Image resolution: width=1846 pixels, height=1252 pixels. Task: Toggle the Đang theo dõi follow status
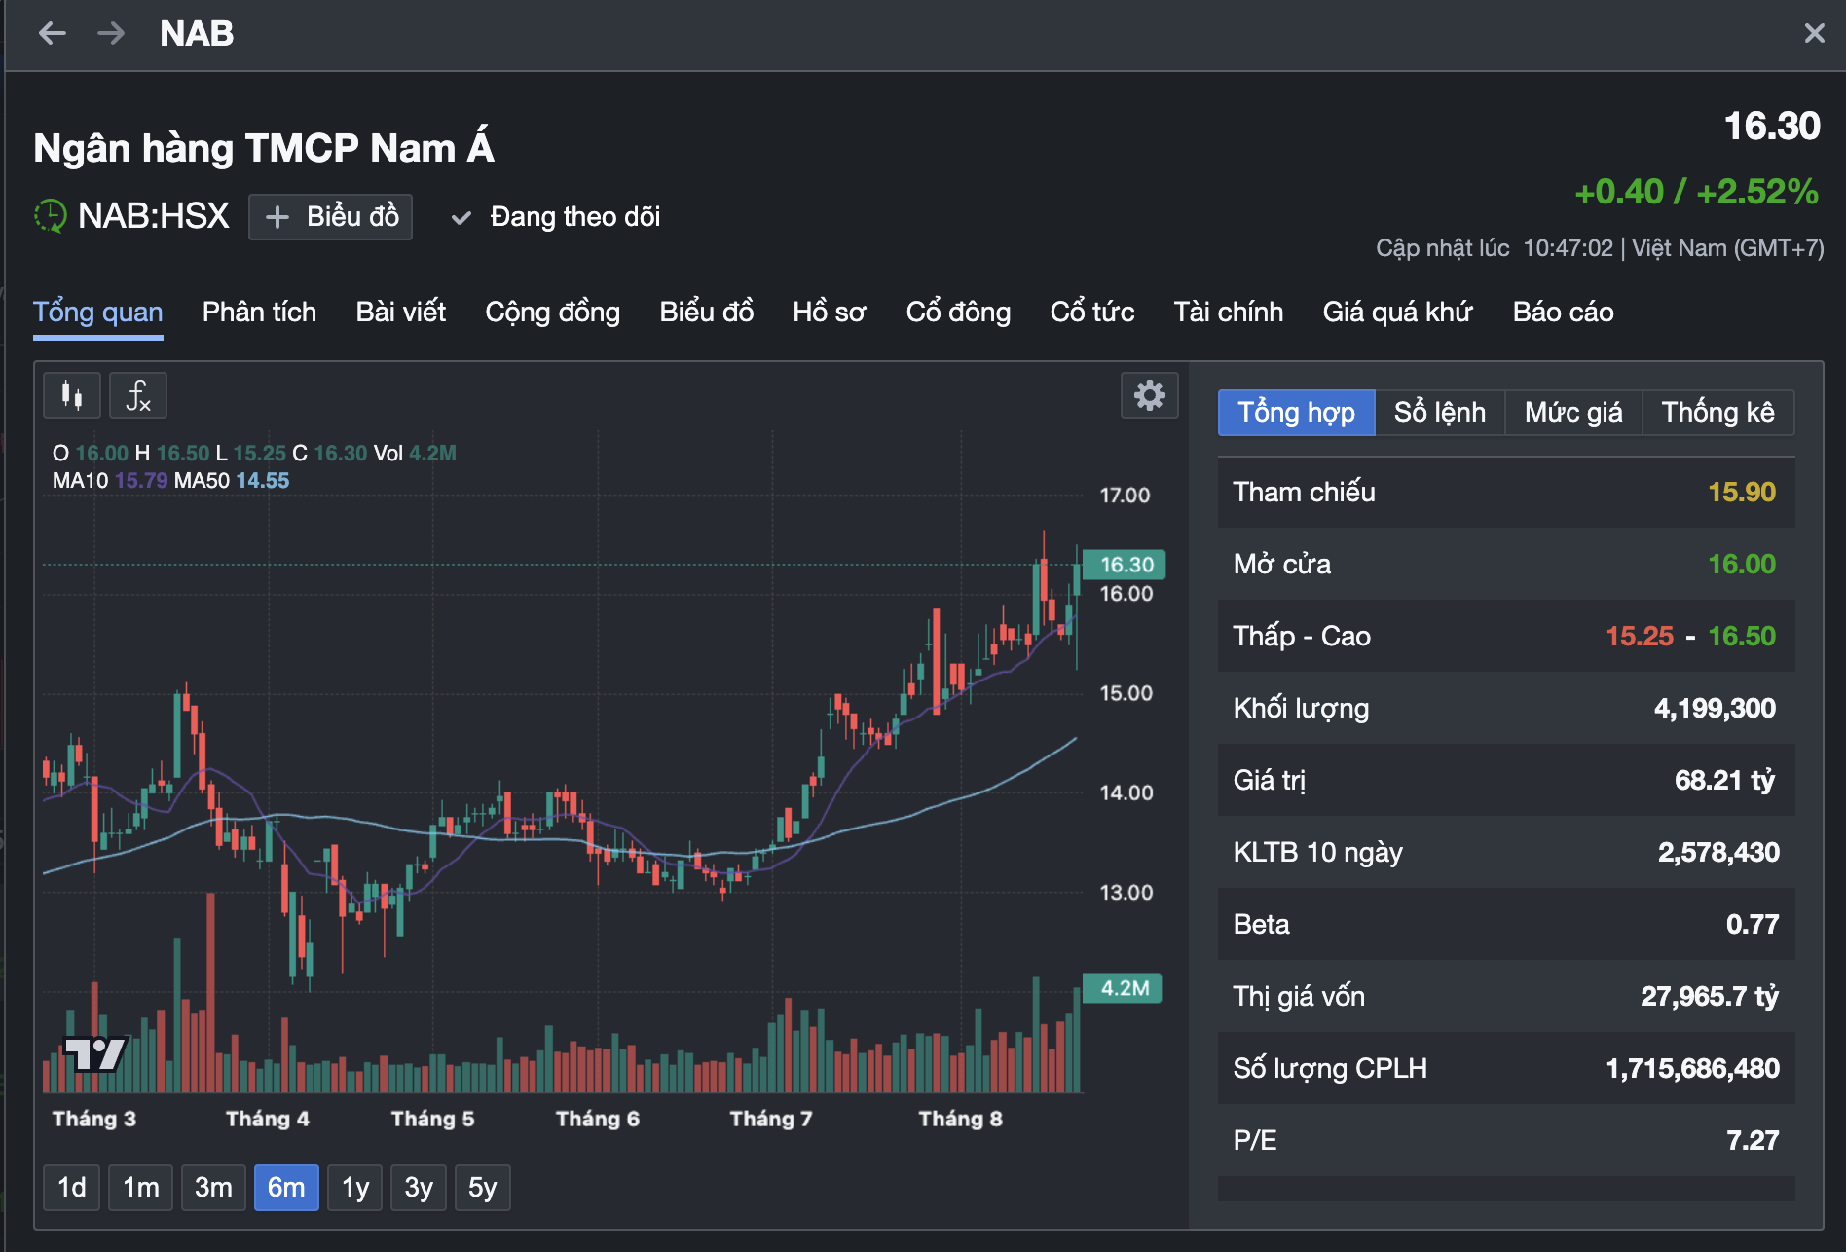click(556, 217)
